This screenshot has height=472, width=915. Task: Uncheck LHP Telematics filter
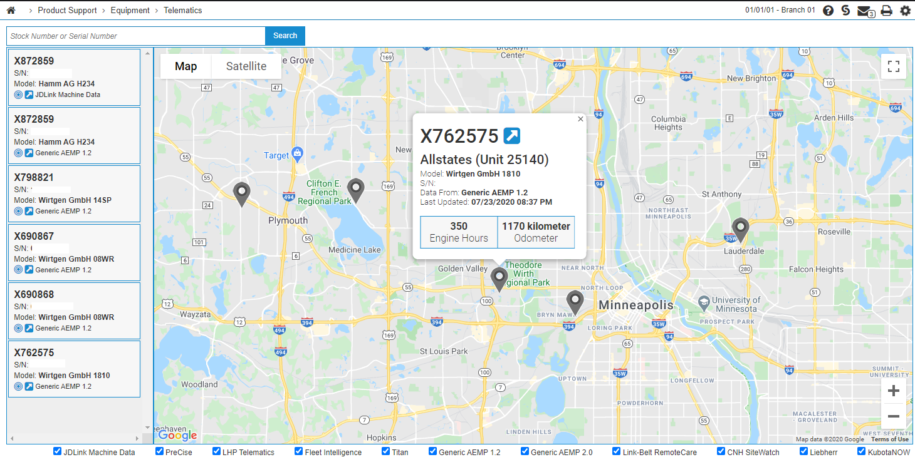tap(216, 451)
